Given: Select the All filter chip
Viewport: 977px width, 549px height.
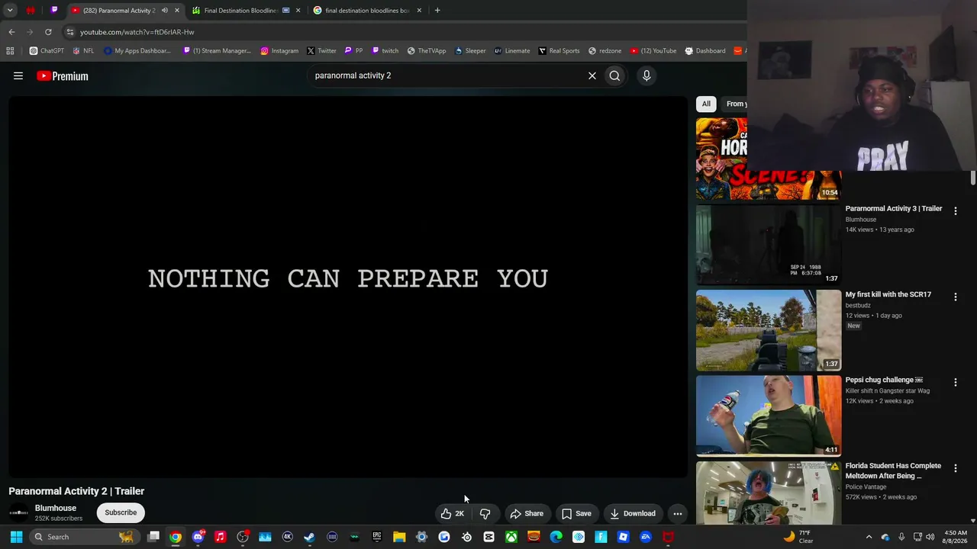Looking at the screenshot, I should 706,104.
